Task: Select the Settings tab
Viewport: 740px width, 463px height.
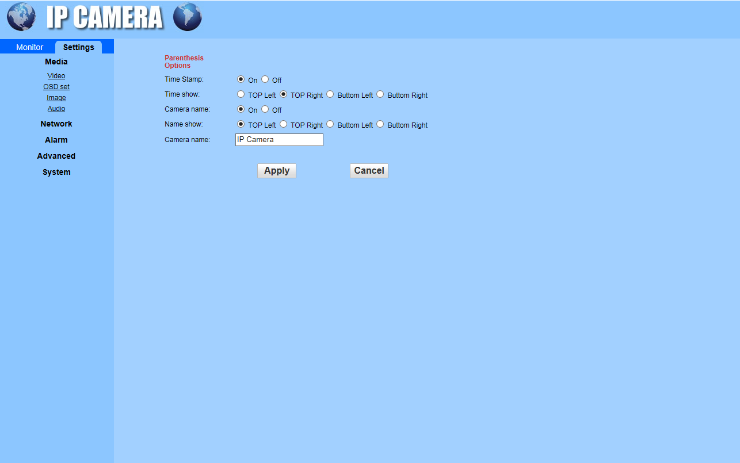Action: [x=78, y=47]
